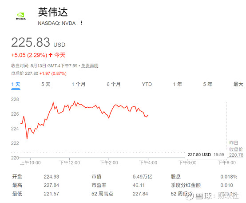This screenshot has width=246, height=203.
Task: Click the 最低 value 221.57
Action: coord(52,194)
